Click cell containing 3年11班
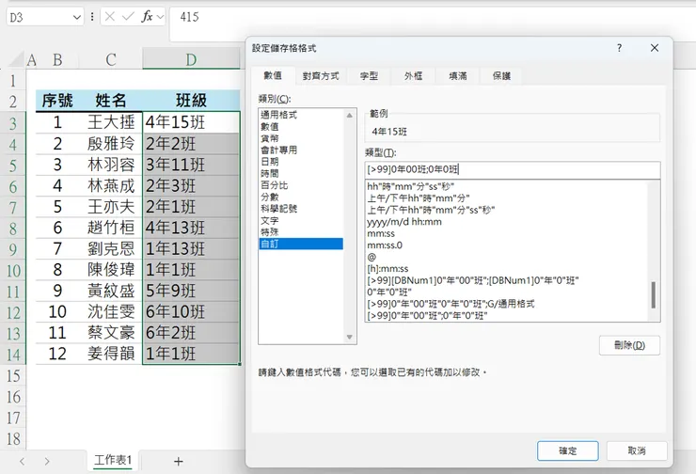 [191, 165]
